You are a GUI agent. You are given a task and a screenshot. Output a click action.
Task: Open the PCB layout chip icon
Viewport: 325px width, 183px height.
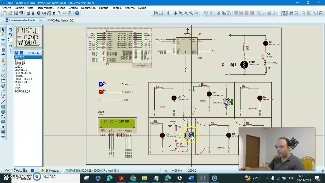click(x=39, y=13)
